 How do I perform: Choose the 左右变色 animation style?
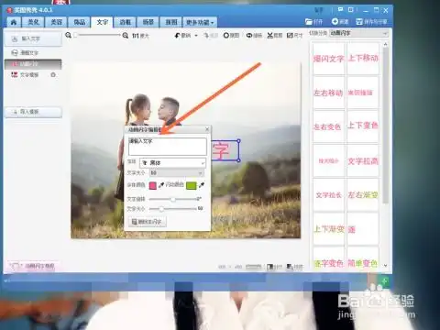[x=328, y=126]
